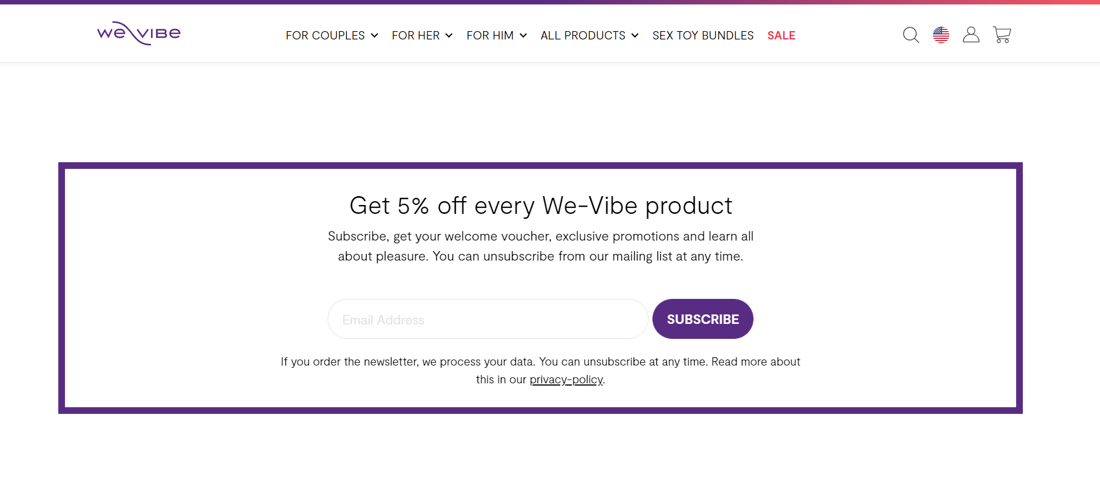Open the search magnifier icon
This screenshot has width=1100, height=495.
911,35
